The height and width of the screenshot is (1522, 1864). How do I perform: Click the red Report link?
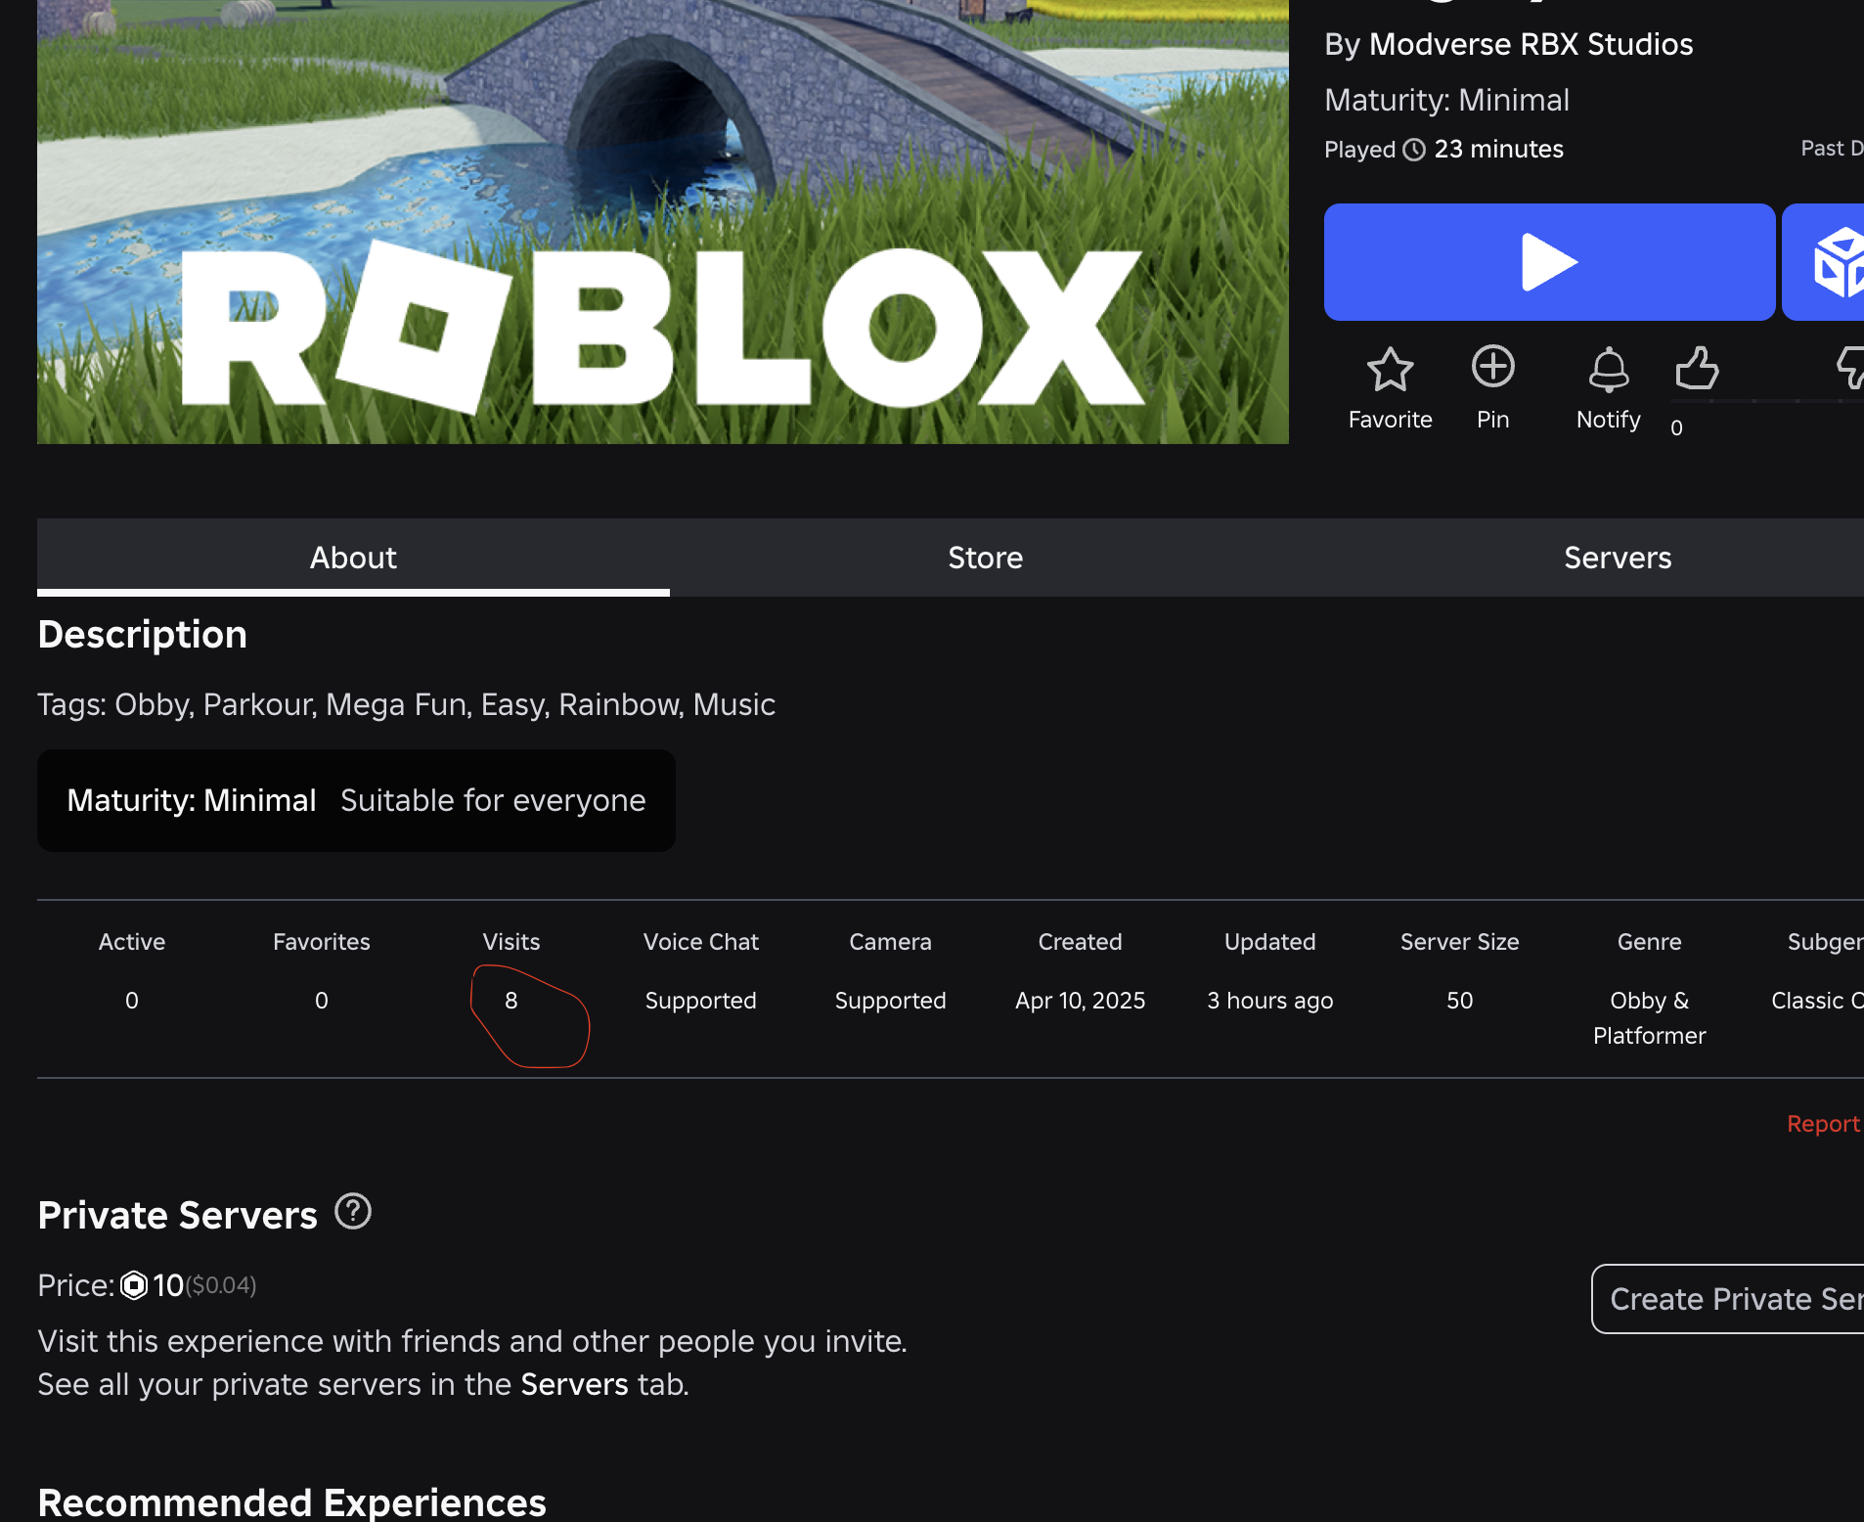coord(1823,1124)
